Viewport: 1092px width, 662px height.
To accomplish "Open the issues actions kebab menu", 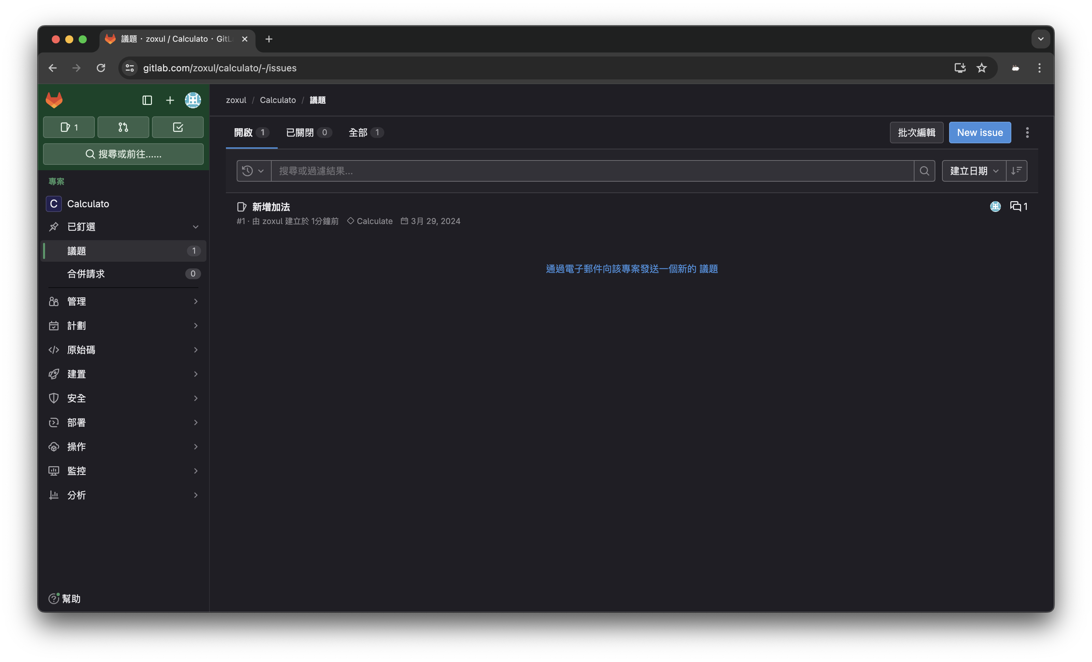I will pyautogui.click(x=1027, y=133).
